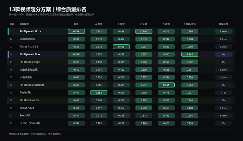This screenshot has width=243, height=141.
Task: Select the '火山标准专业版' row name
Action: pyautogui.click(x=29, y=70)
